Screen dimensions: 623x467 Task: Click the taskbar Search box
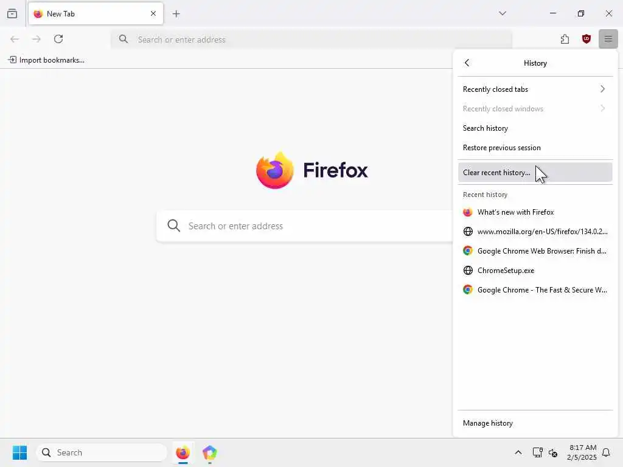102,452
